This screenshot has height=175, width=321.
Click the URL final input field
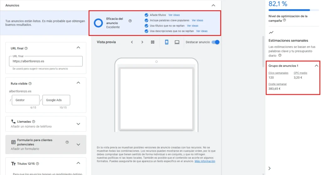coord(46,61)
